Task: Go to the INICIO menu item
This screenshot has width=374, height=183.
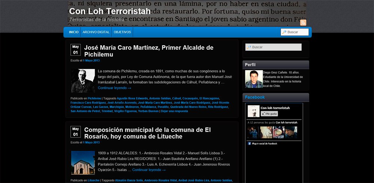Action: point(74,32)
